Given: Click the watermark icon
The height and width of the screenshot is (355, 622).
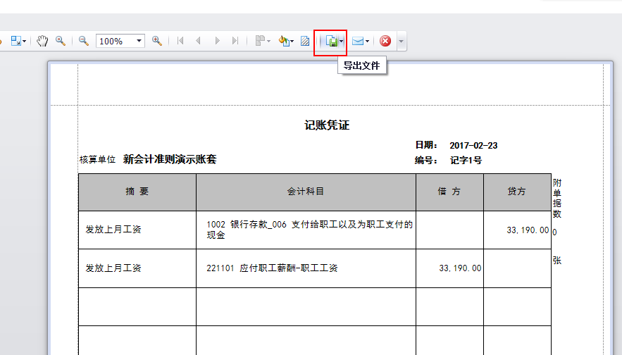Looking at the screenshot, I should tap(305, 42).
